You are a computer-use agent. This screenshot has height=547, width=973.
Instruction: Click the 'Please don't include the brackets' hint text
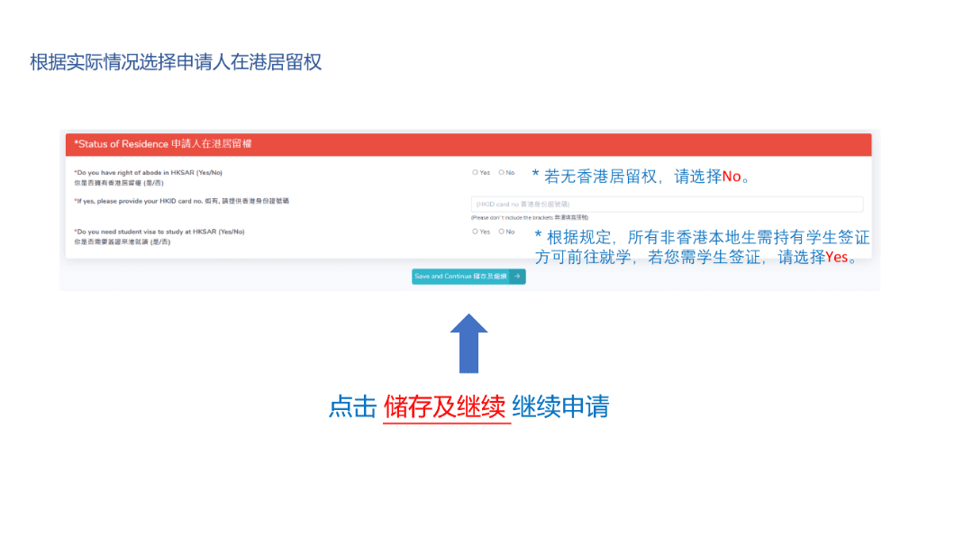pyautogui.click(x=530, y=218)
